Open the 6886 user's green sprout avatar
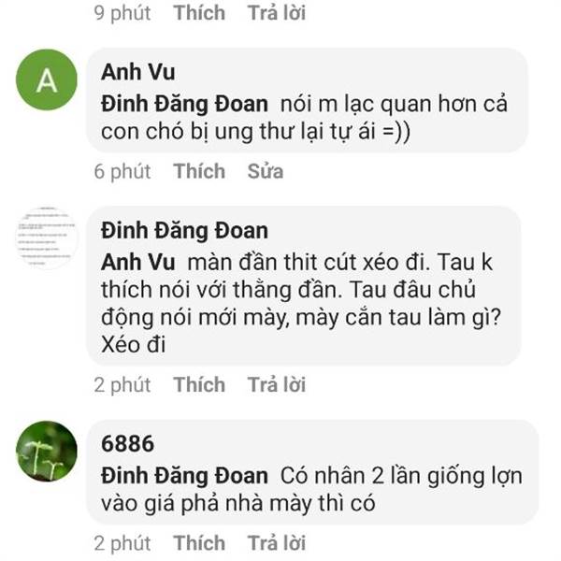 point(47,452)
